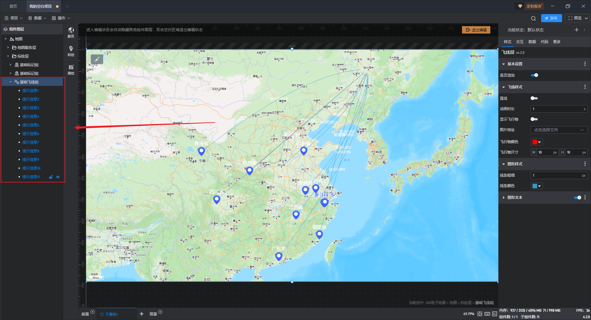Image resolution: width=591 pixels, height=320 pixels.
Task: Click the 定制服务 diamond icon
Action: (520, 6)
